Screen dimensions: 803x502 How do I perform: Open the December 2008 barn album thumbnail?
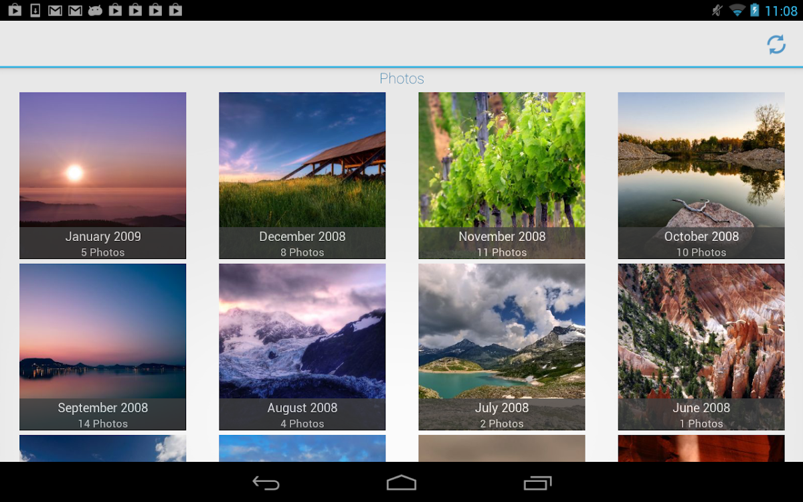point(302,175)
